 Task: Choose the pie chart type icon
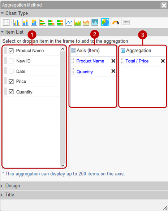[105, 22]
